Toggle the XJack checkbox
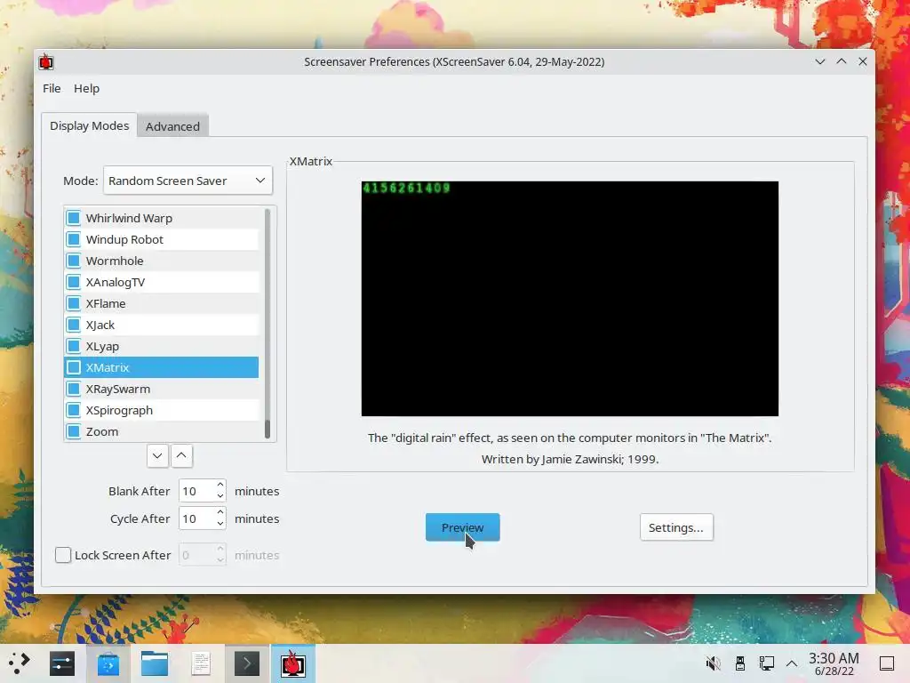The width and height of the screenshot is (910, 683). pos(73,325)
